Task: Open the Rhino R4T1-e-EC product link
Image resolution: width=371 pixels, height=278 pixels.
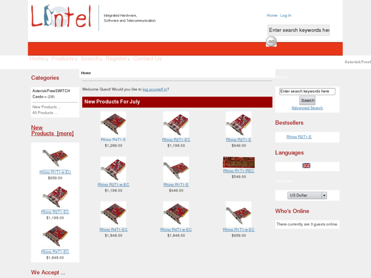Action: (176, 230)
